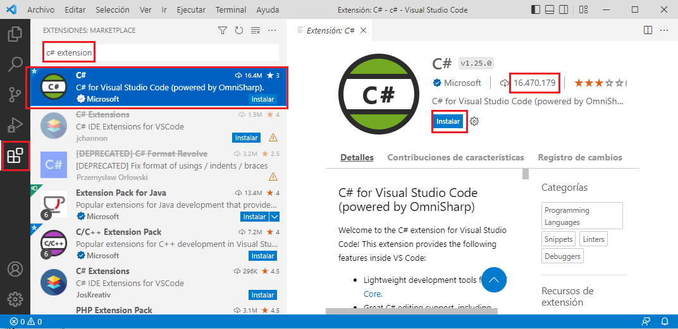Select the C/C++ Extension Pack item

click(159, 244)
